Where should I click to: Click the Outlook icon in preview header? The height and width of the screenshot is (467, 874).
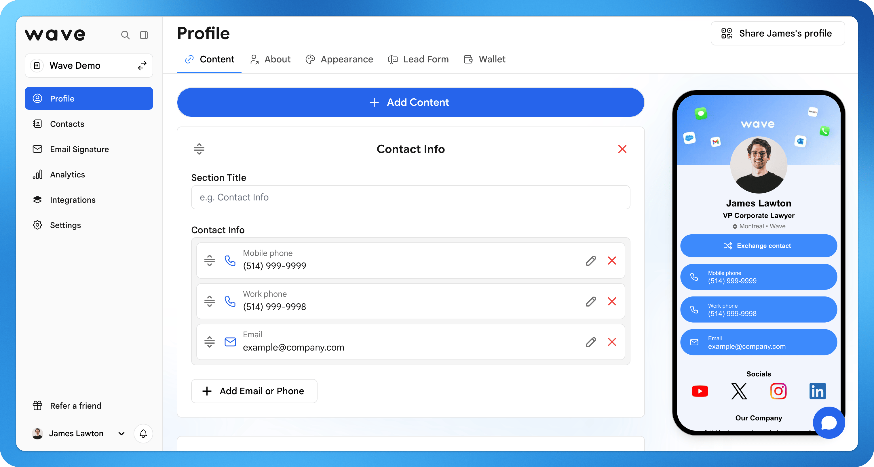click(x=800, y=141)
